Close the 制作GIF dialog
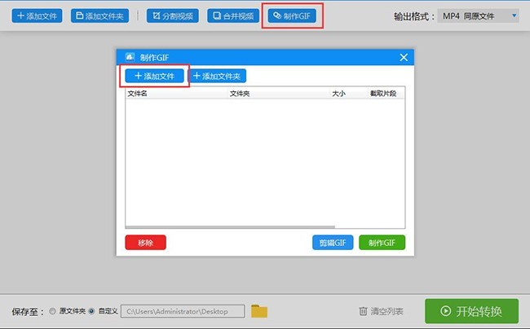530x329 pixels. tap(404, 57)
